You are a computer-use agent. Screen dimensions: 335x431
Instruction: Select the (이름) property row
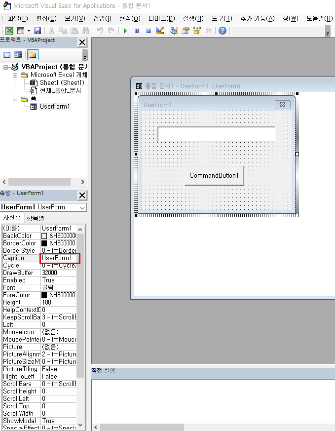click(39, 228)
